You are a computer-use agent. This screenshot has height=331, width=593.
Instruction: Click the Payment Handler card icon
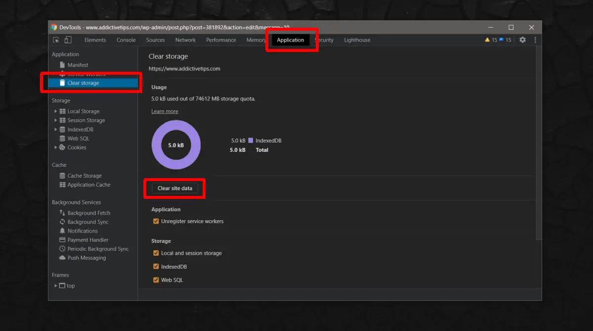62,240
